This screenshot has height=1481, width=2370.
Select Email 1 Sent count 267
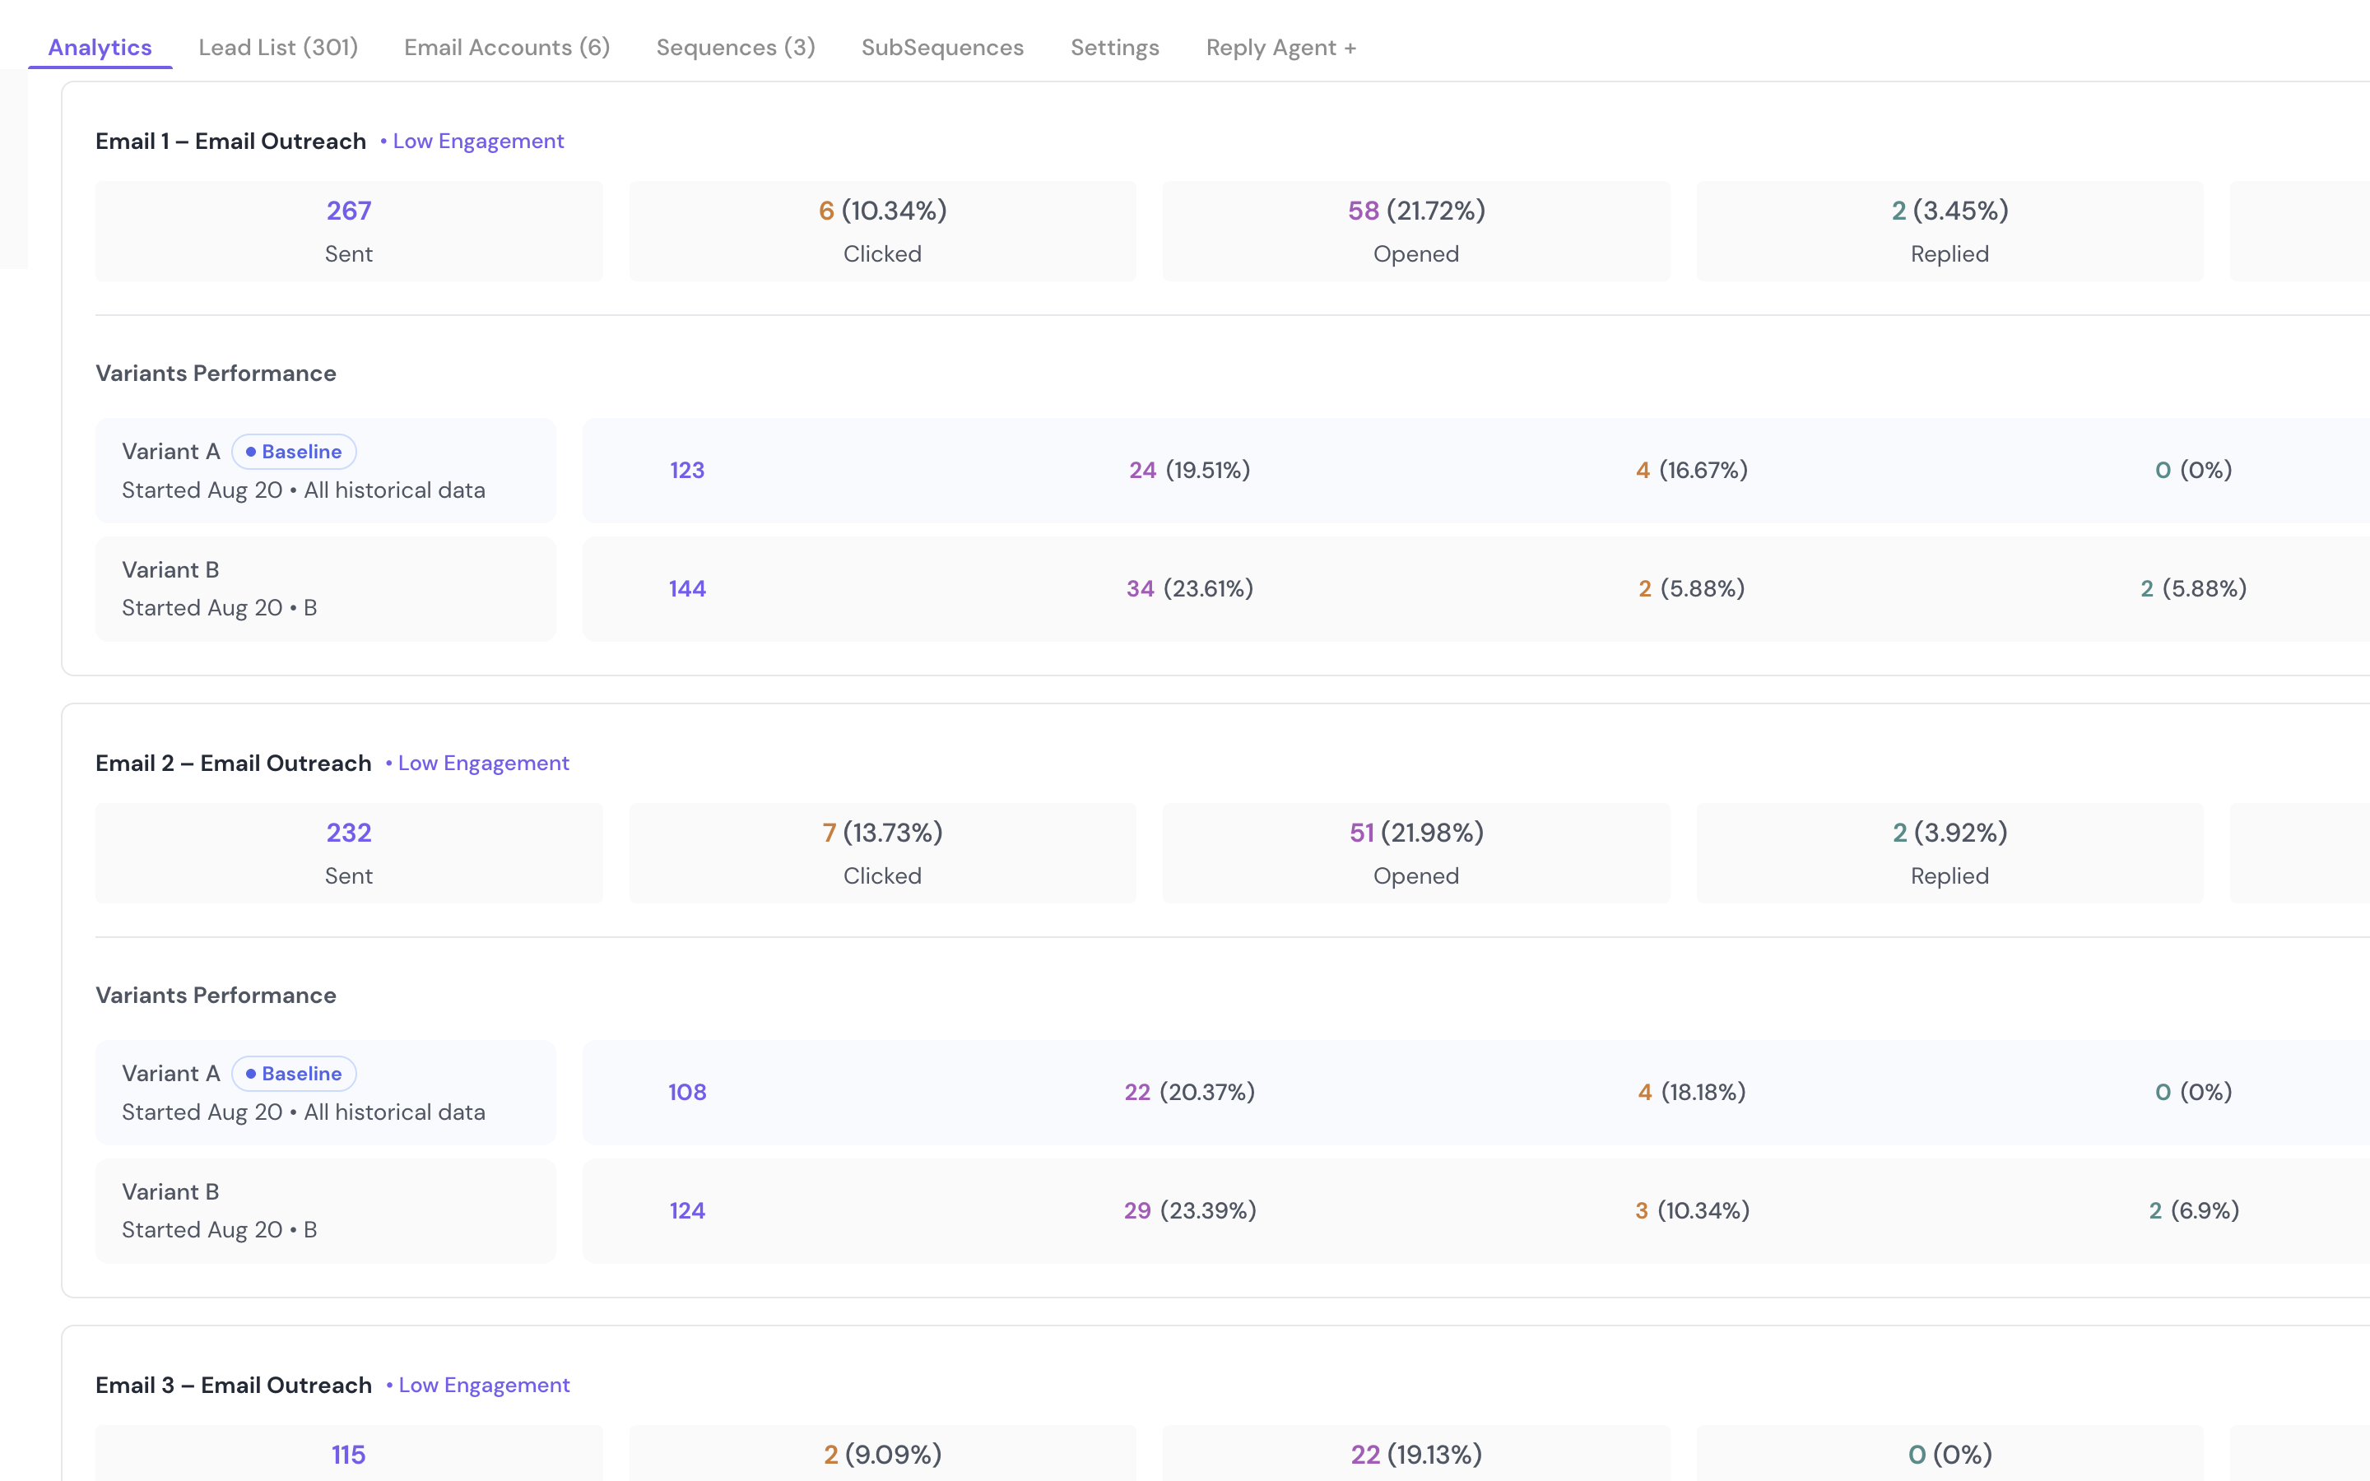coord(349,211)
